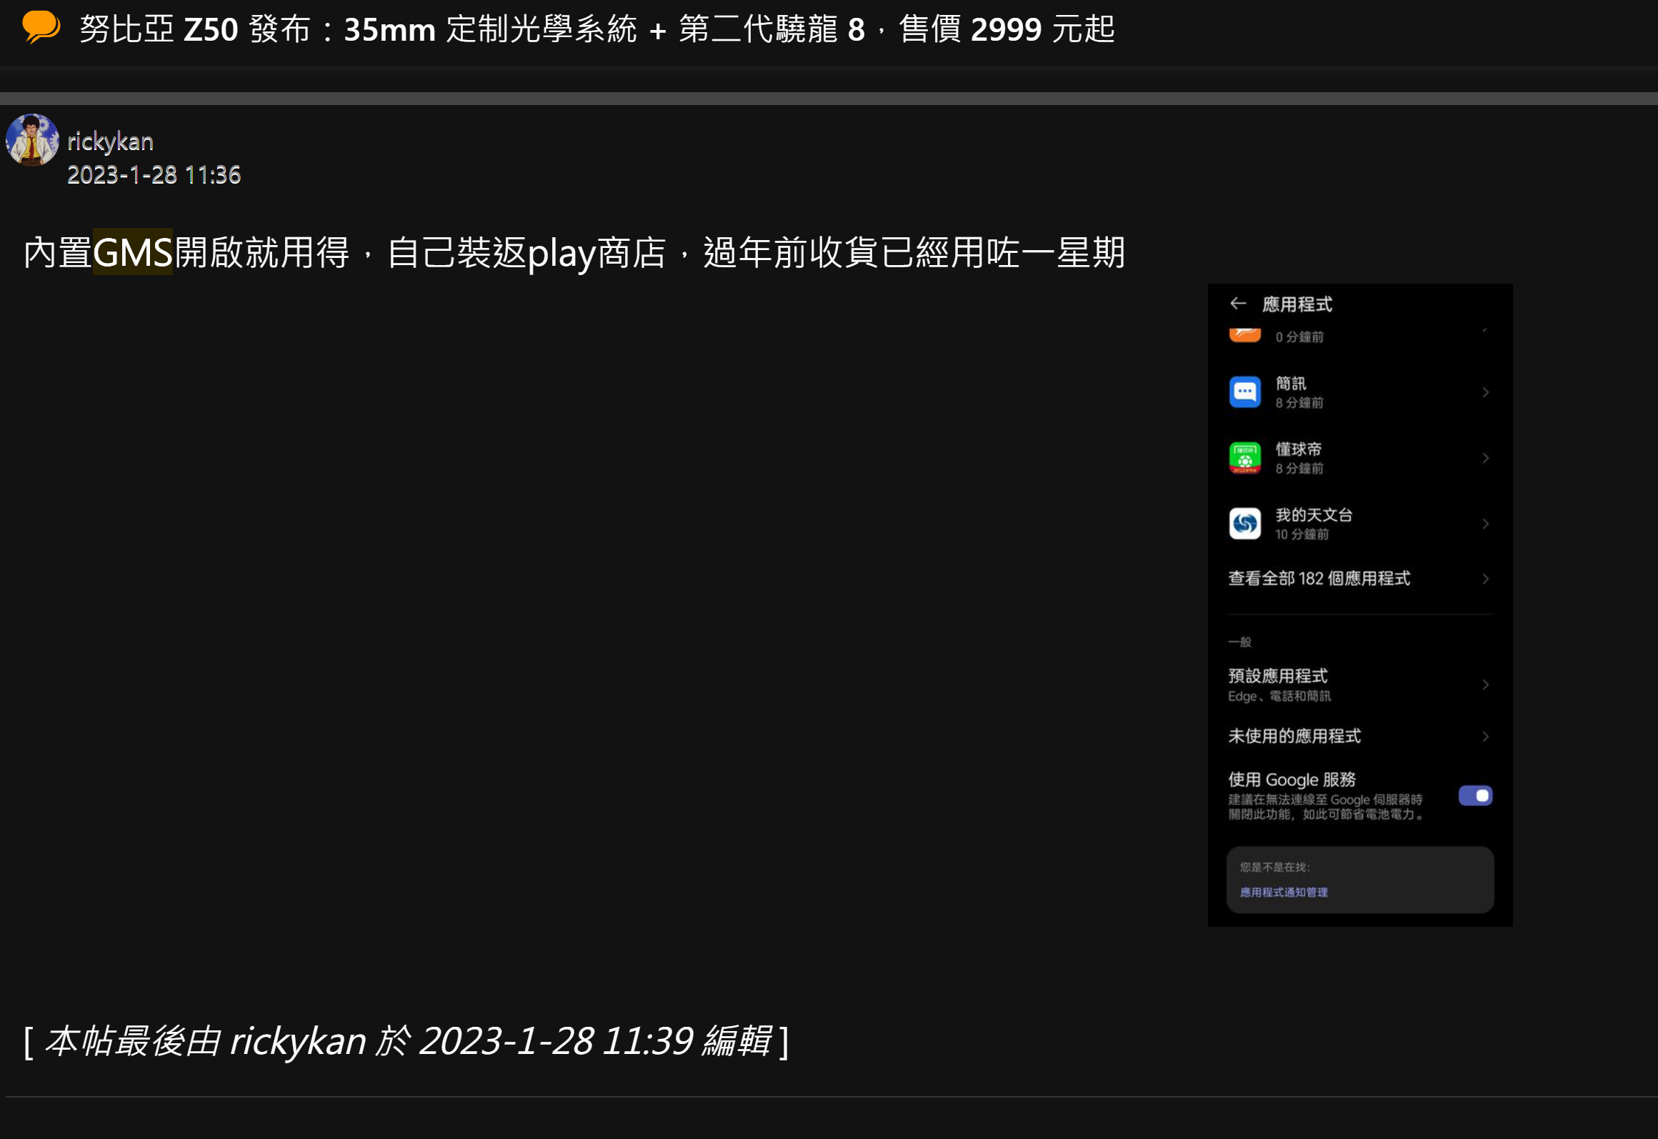This screenshot has width=1658, height=1139.
Task: Tap the 我的天文台 app icon
Action: [x=1244, y=524]
